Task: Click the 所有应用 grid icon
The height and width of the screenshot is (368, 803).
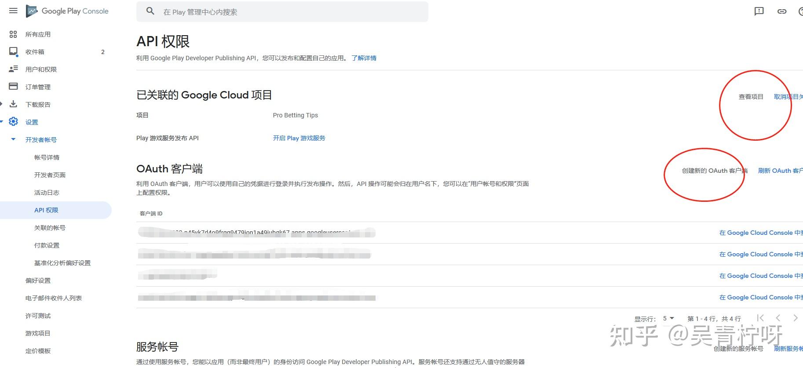Action: tap(13, 34)
